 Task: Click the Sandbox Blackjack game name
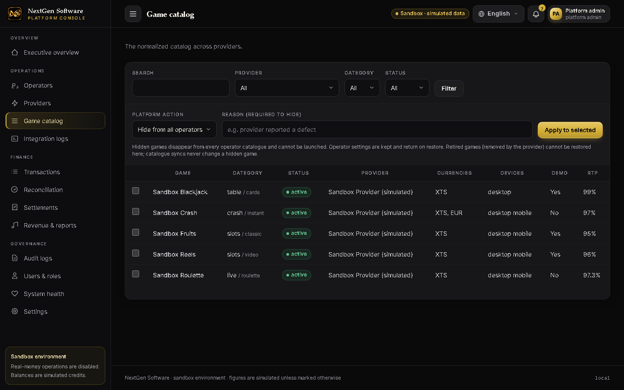[x=180, y=192]
